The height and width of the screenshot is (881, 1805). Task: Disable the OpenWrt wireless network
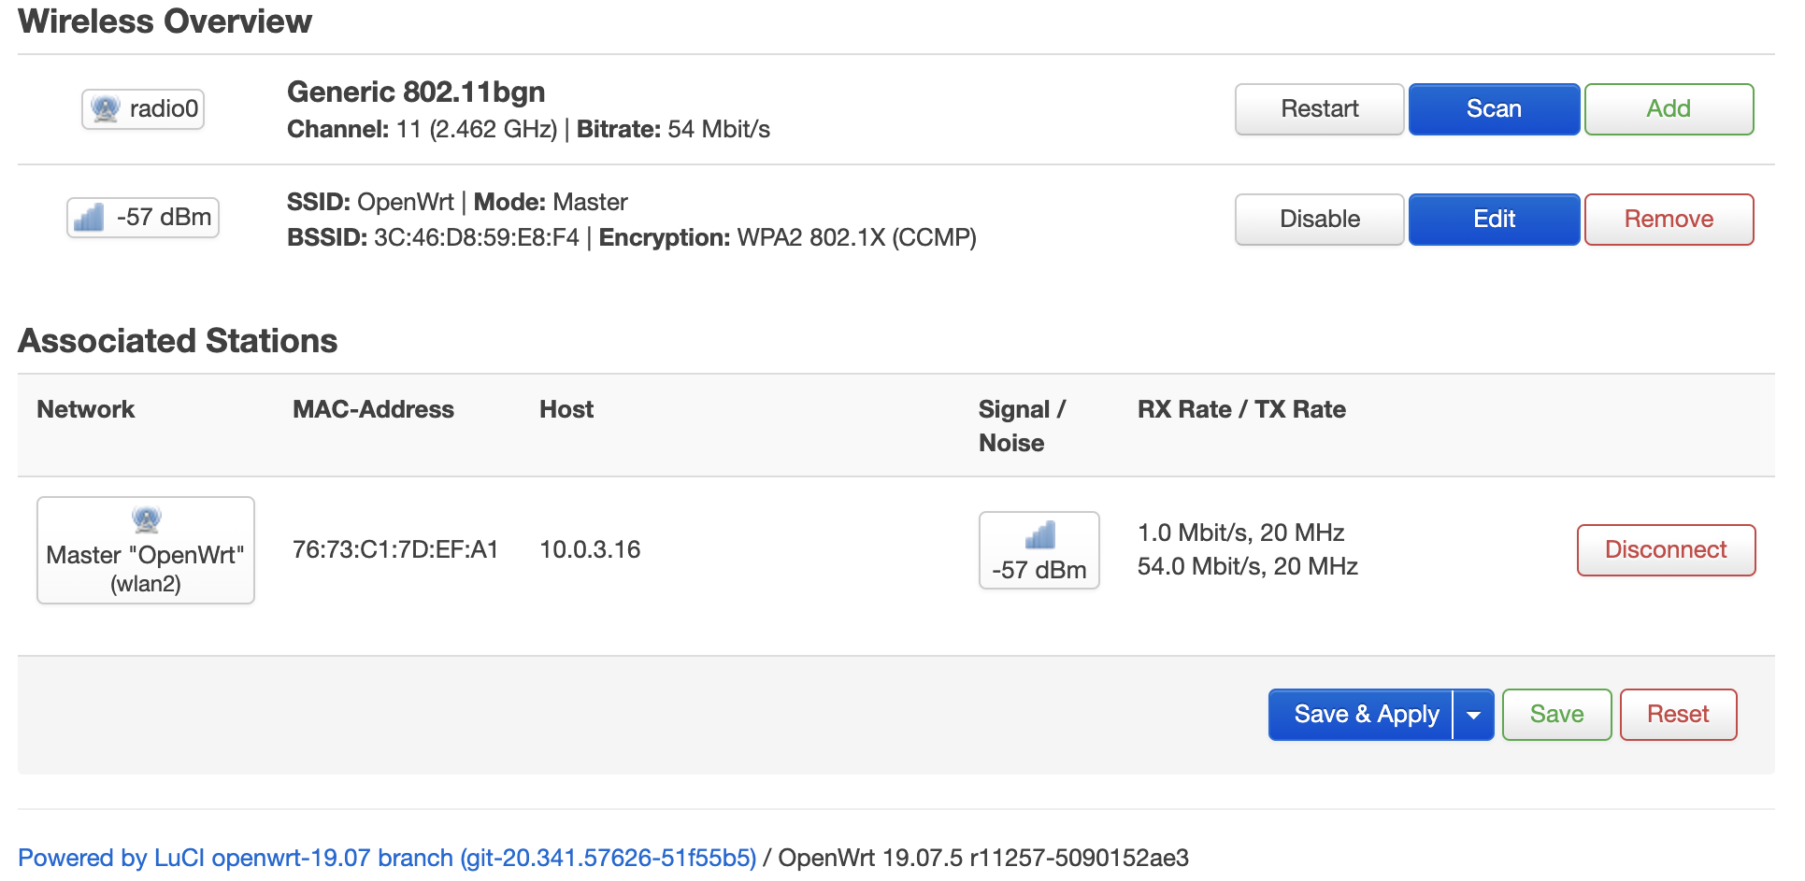1318,220
